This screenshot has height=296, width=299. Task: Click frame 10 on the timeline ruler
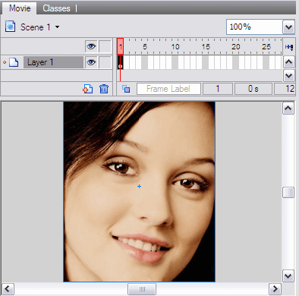click(x=175, y=46)
